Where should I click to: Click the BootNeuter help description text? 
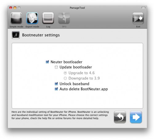(60, 115)
